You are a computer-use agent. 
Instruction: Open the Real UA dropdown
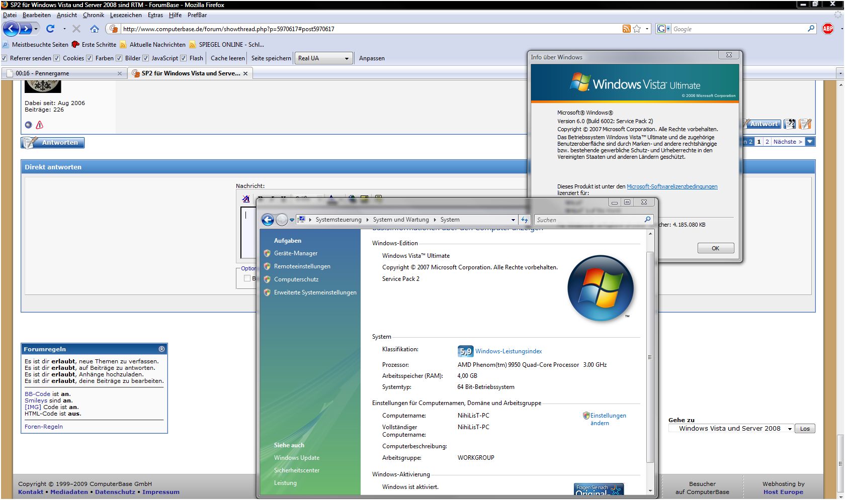[323, 58]
